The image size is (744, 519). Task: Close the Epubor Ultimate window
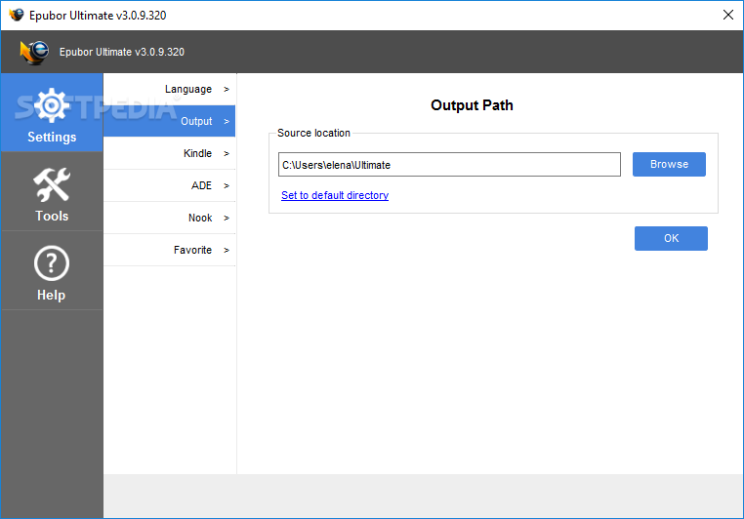pos(727,15)
